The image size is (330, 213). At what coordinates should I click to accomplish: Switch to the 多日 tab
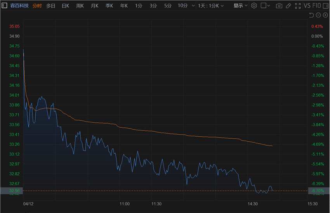pos(51,6)
